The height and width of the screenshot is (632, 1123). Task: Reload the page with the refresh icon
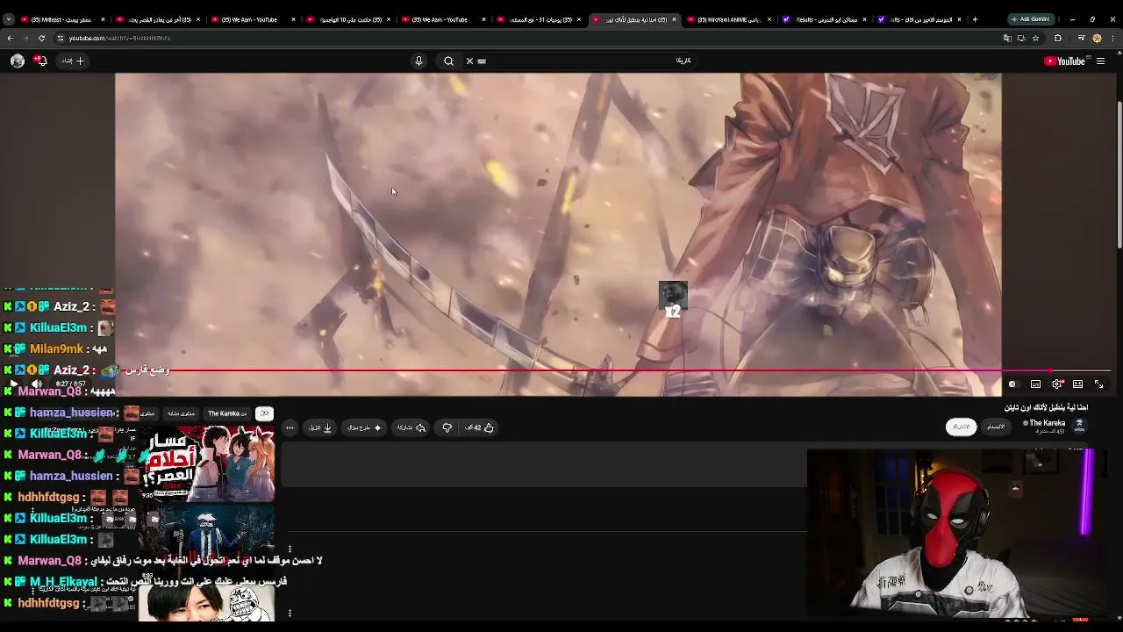click(41, 38)
